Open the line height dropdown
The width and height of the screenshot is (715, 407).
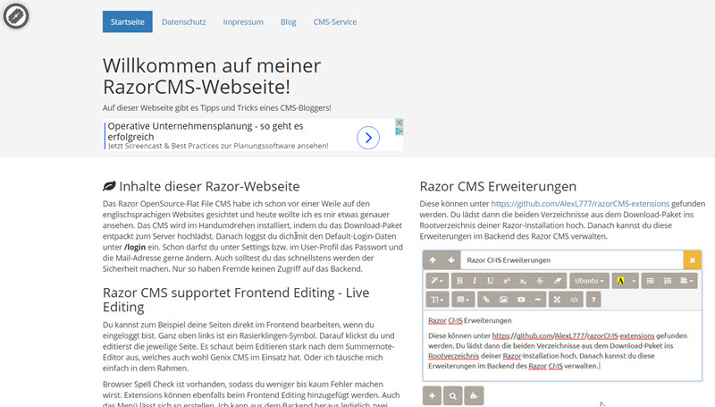click(437, 300)
